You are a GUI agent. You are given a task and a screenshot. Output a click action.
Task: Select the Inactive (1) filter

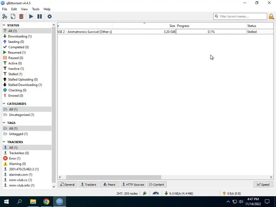[x=27, y=69]
